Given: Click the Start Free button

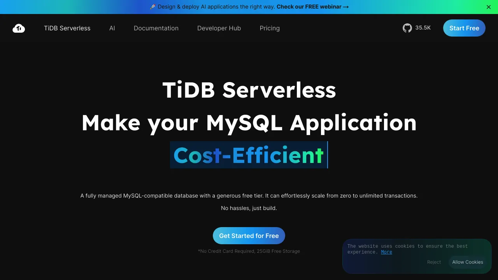Looking at the screenshot, I should pos(464,28).
